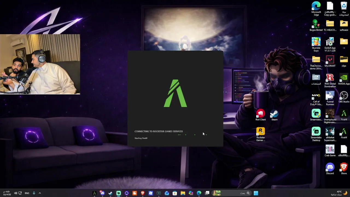Click the green FiveM logo in the splash window
This screenshot has height=197, width=350.
tap(175, 93)
